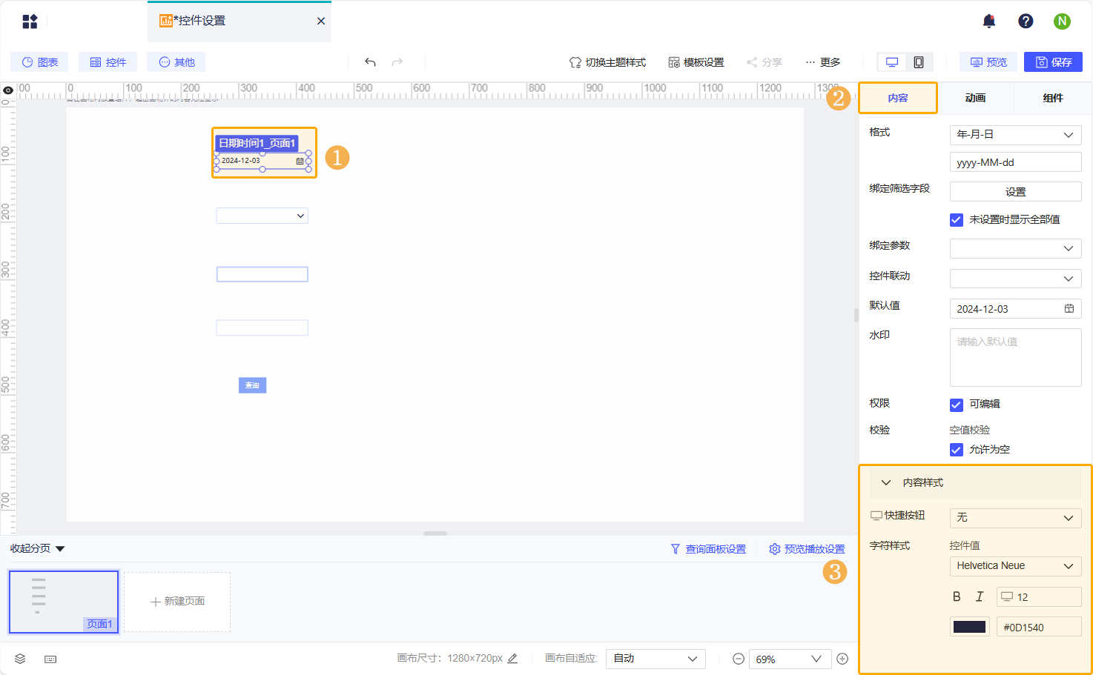Open the app grid launcher icon

click(30, 21)
